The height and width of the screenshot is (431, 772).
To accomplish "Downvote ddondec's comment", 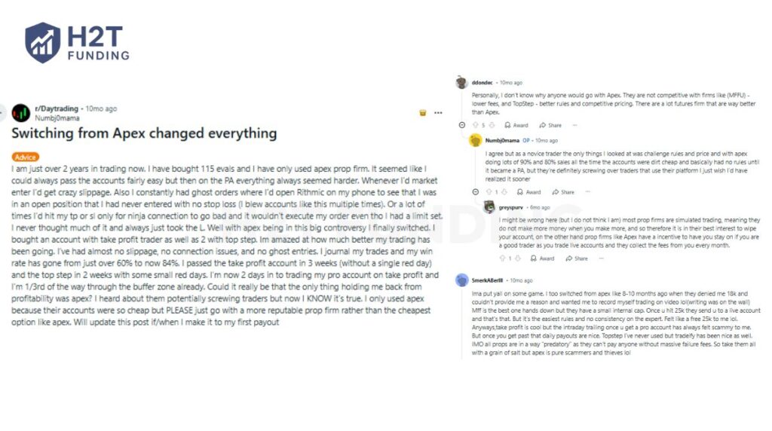I will 492,125.
